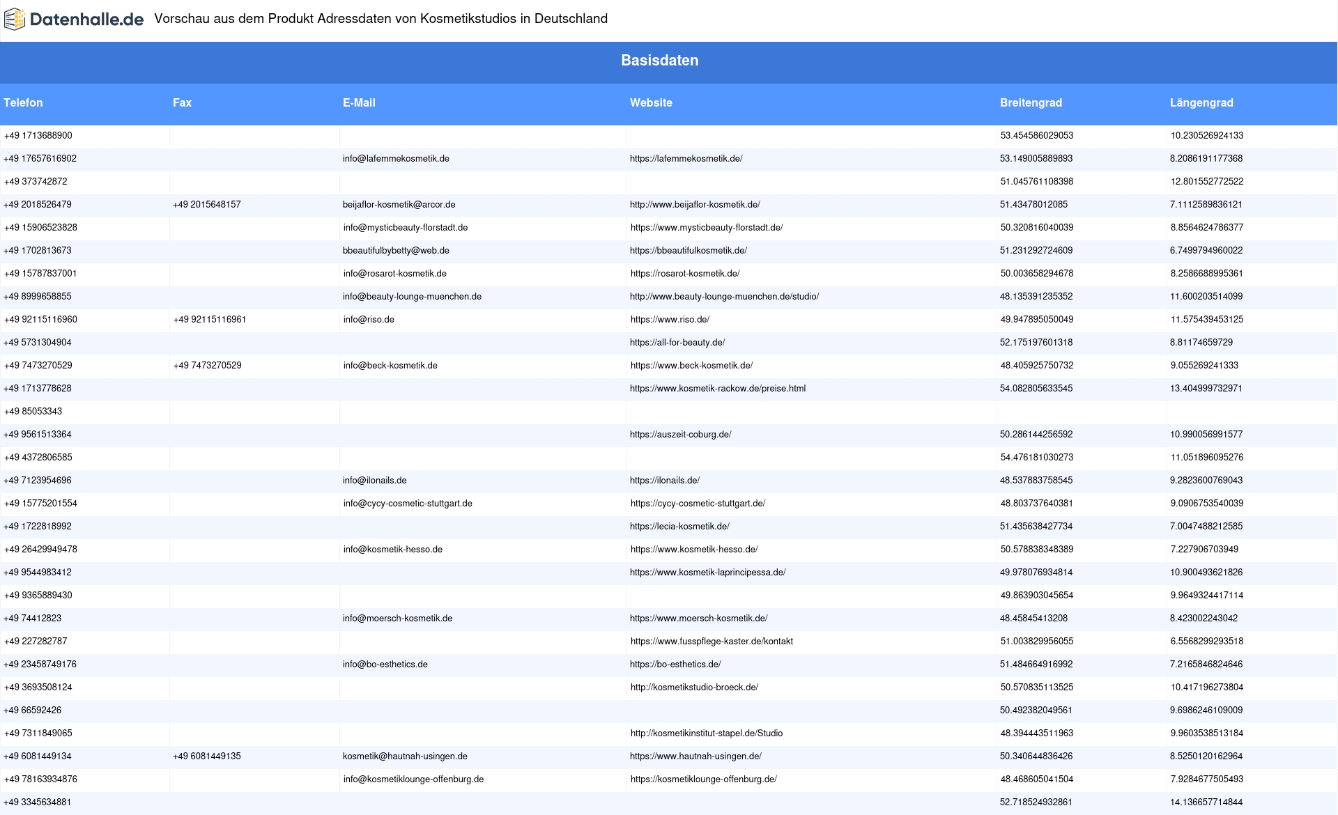Open fusspflege-kaster.de/kontakt website link
This screenshot has height=815, width=1338.
(712, 642)
